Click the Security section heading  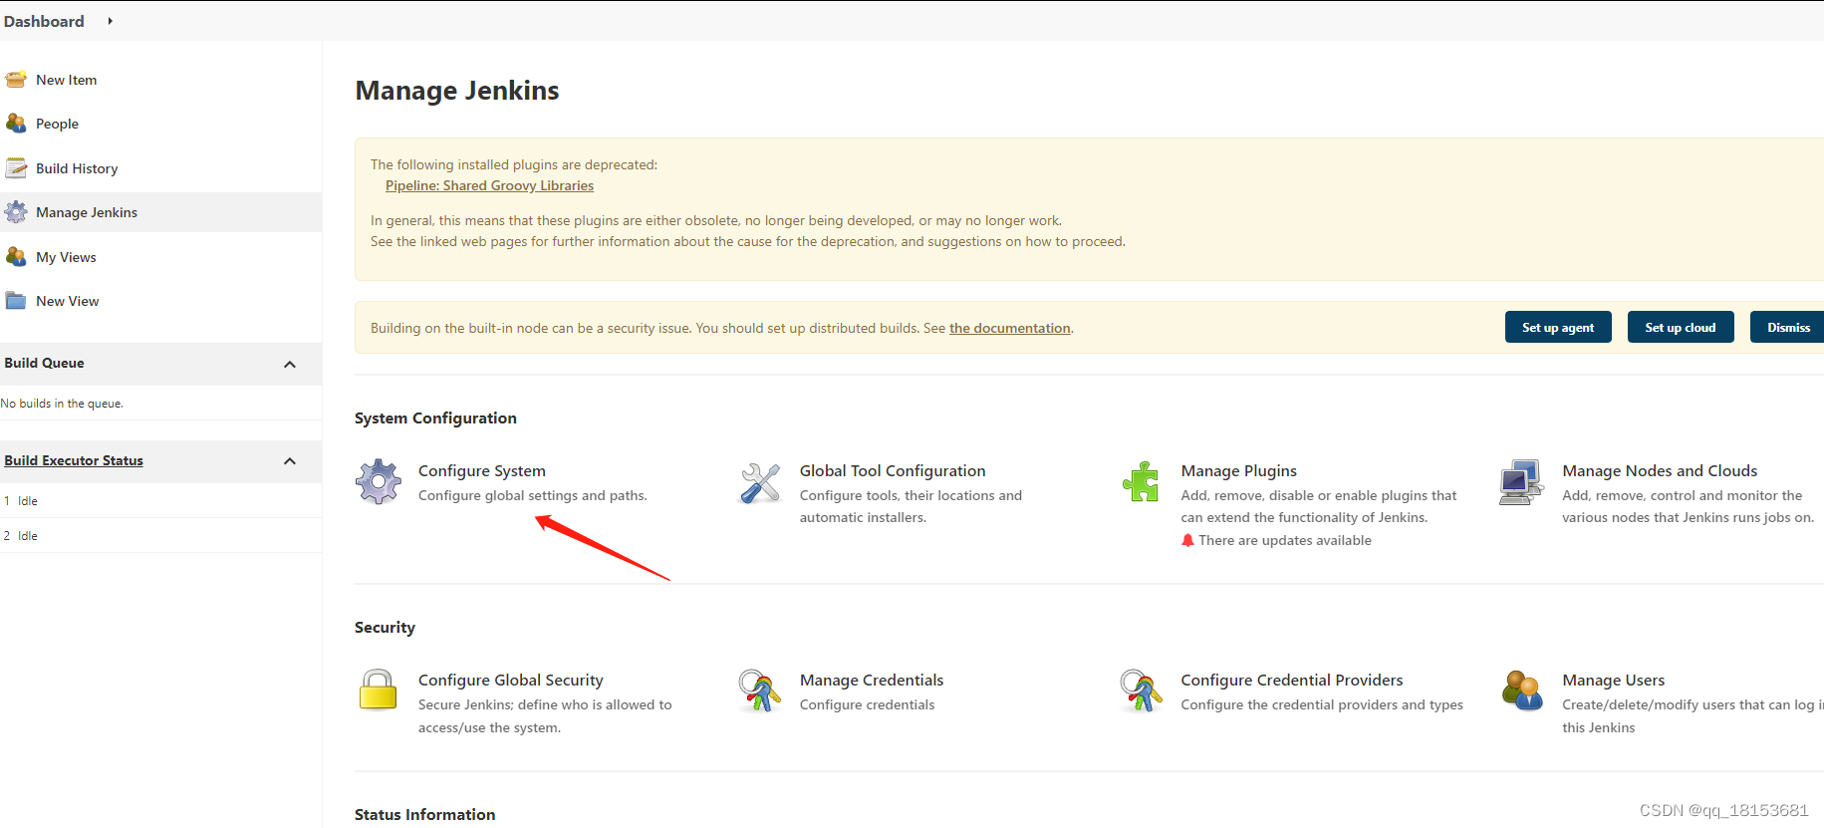385,628
